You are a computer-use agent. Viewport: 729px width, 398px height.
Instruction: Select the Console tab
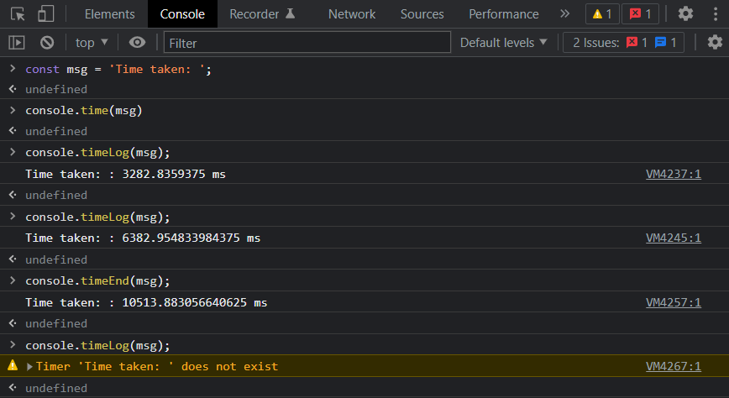(x=182, y=14)
